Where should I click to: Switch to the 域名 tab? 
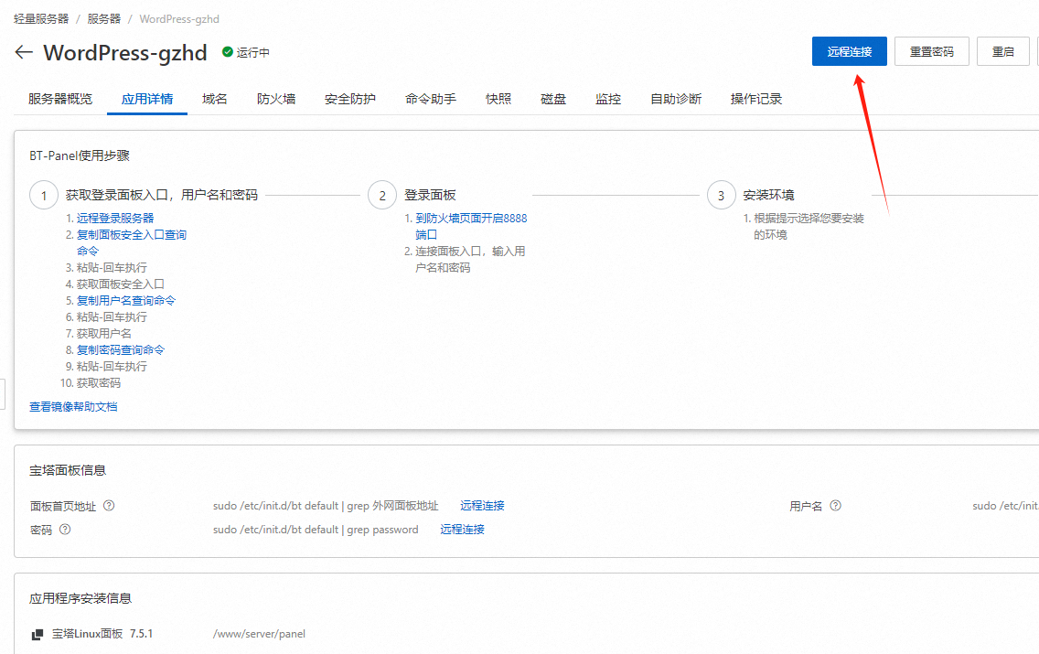click(x=215, y=99)
